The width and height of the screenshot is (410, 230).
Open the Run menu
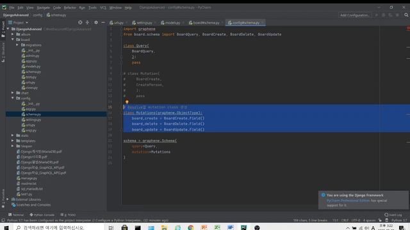point(82,8)
